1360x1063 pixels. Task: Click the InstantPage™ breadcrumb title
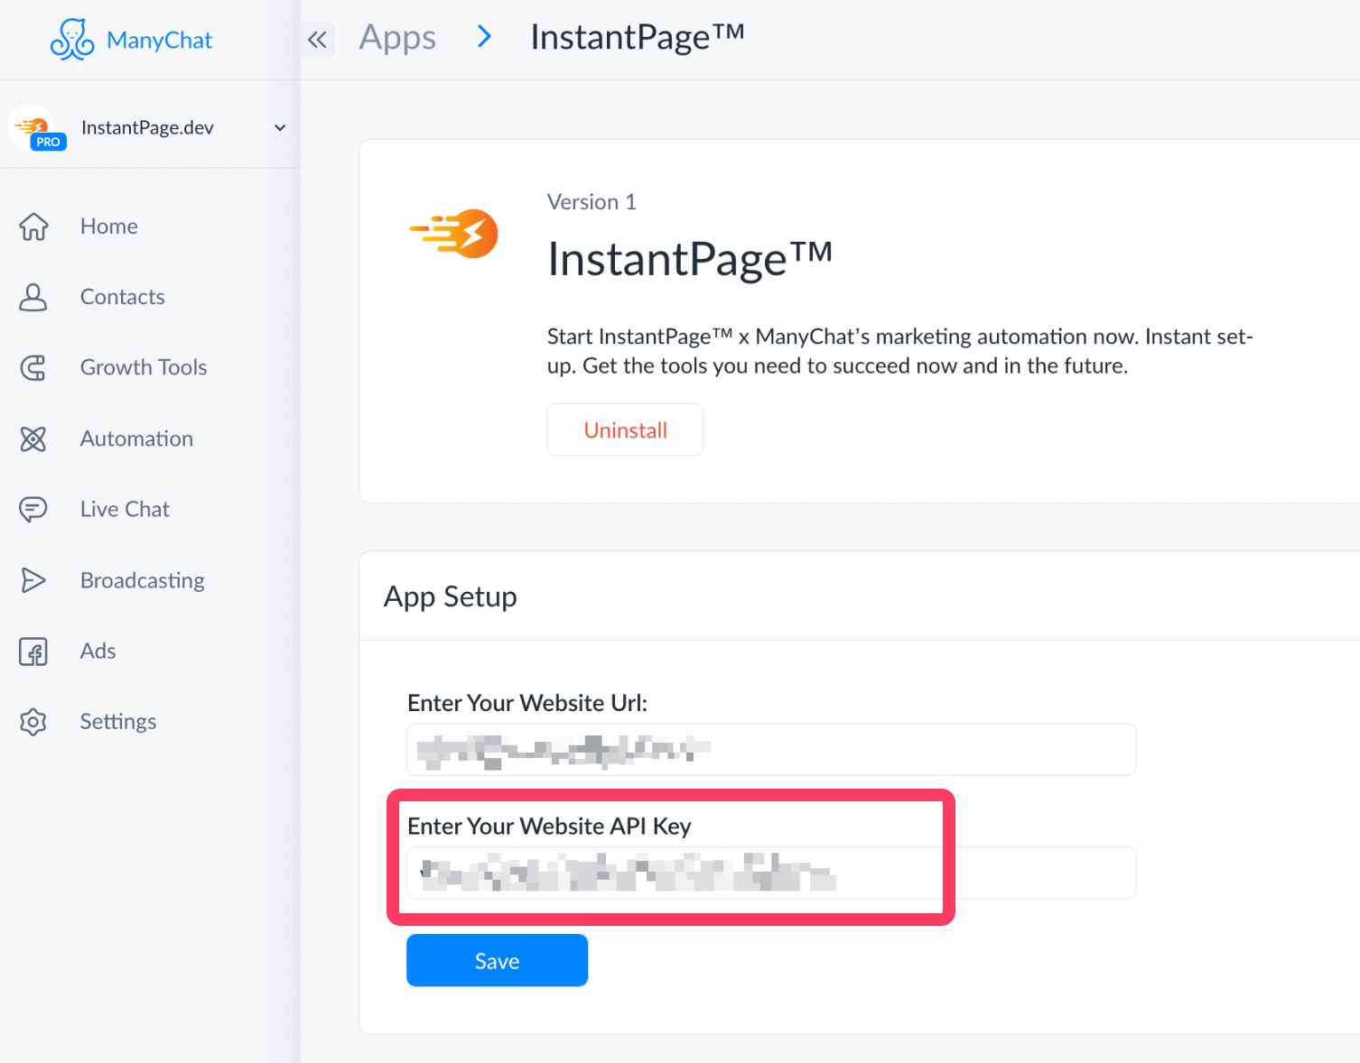coord(638,38)
